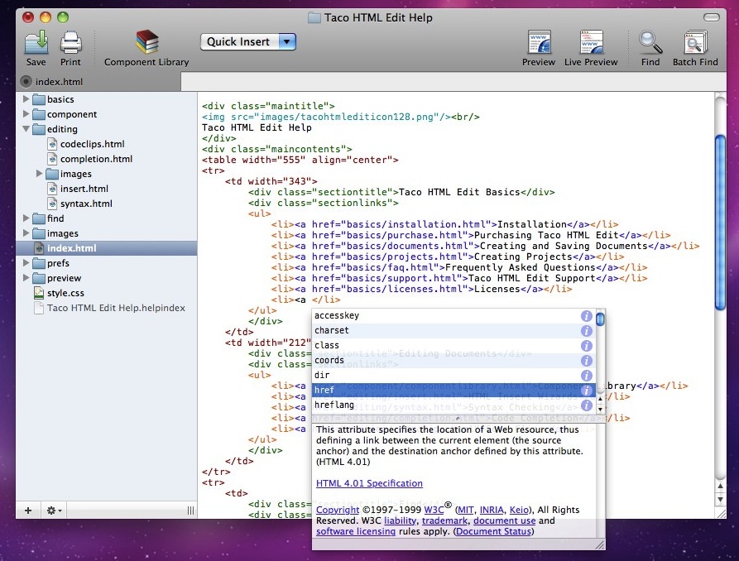
Task: Expand the basics folder
Action: pos(26,99)
